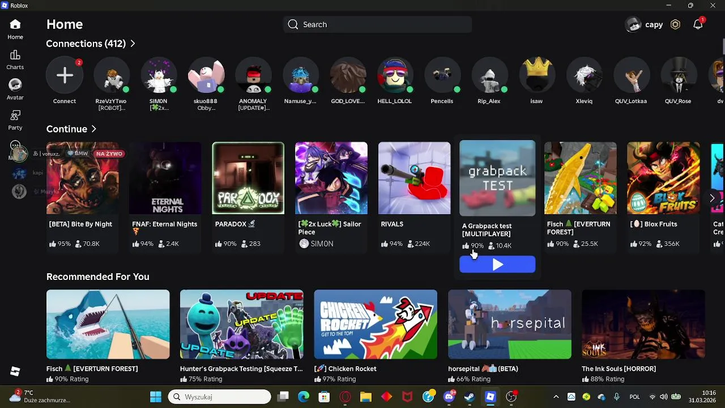The width and height of the screenshot is (725, 408).
Task: Open the Avatar editor icon
Action: 15,84
